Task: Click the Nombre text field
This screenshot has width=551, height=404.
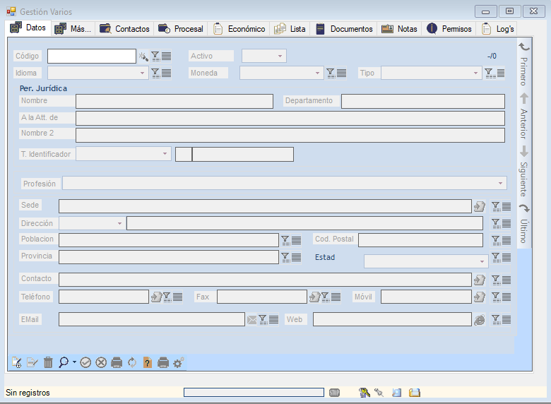Action: pos(174,102)
